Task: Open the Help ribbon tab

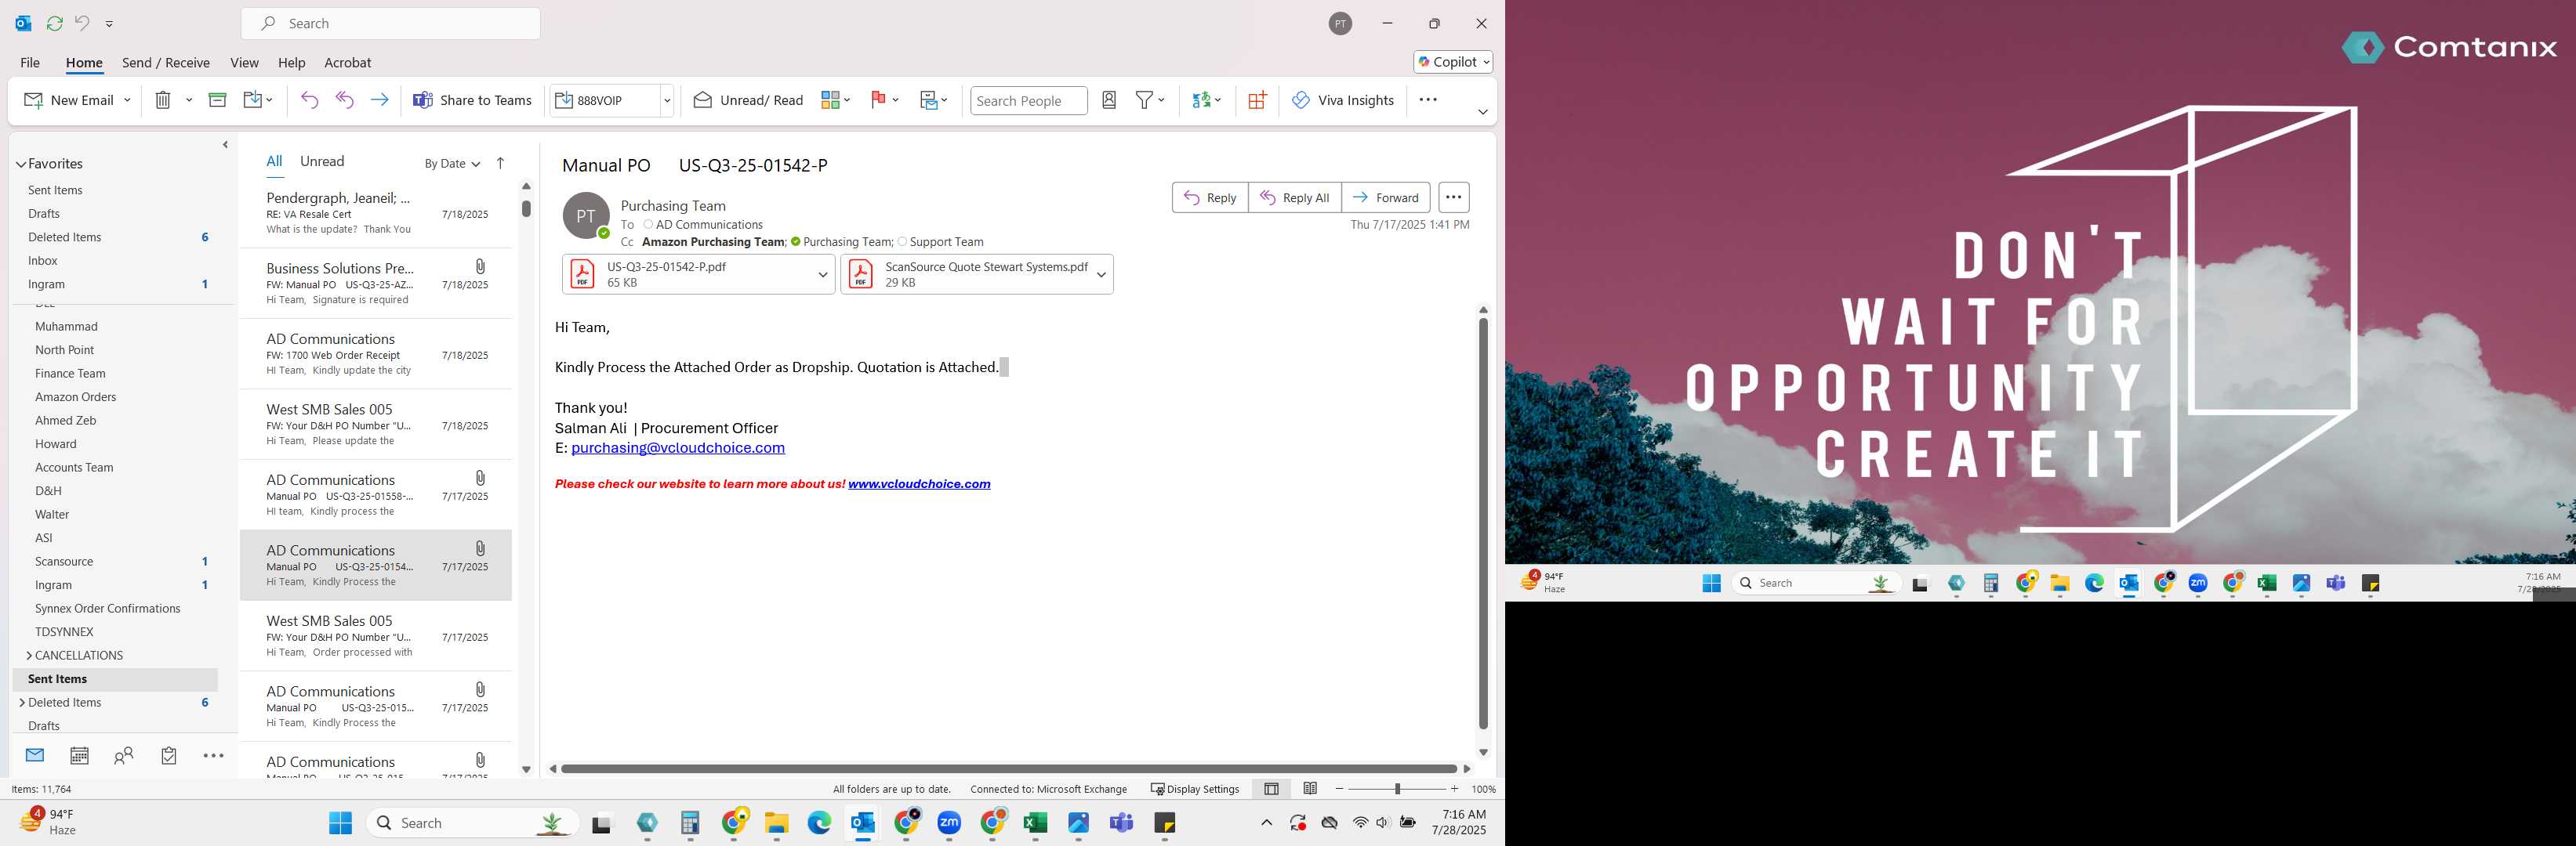Action: pyautogui.click(x=291, y=62)
